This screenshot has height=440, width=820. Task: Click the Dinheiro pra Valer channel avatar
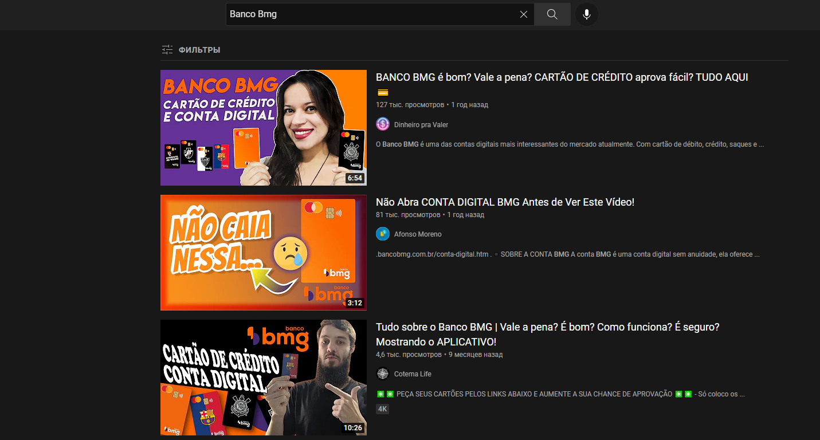pyautogui.click(x=383, y=124)
